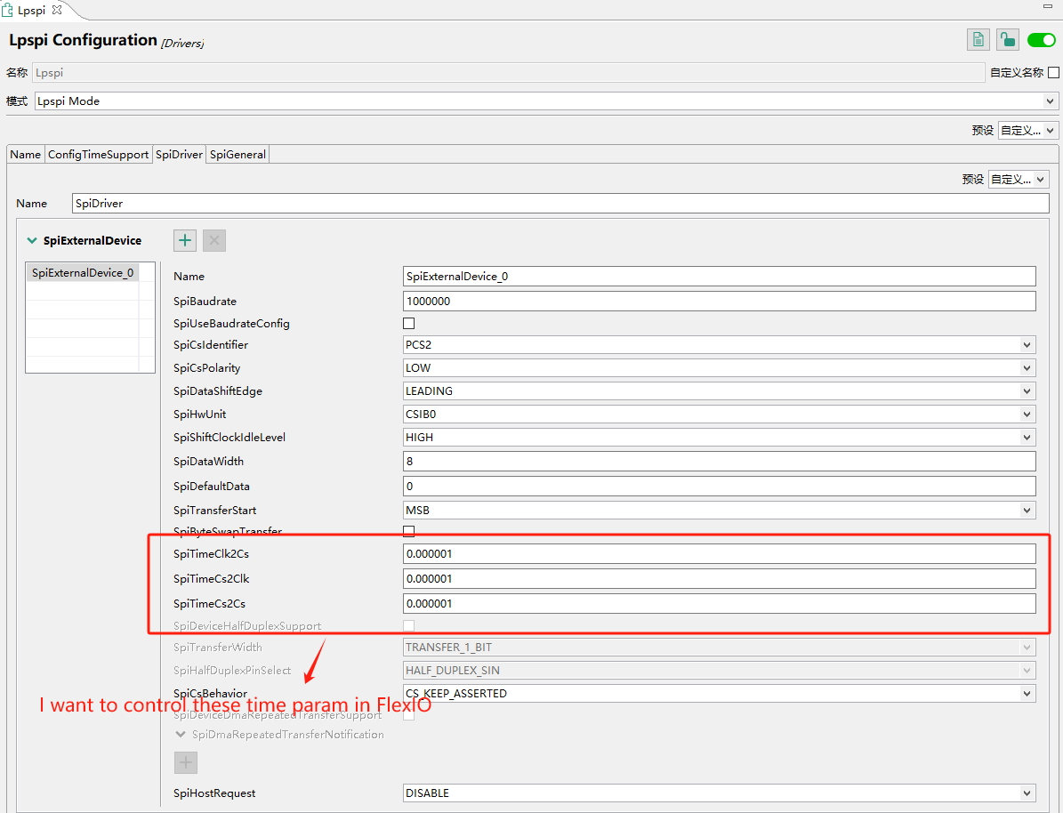Viewport: 1063px width, 813px height.
Task: Tick the 自定义名称 checkbox
Action: click(x=1054, y=73)
